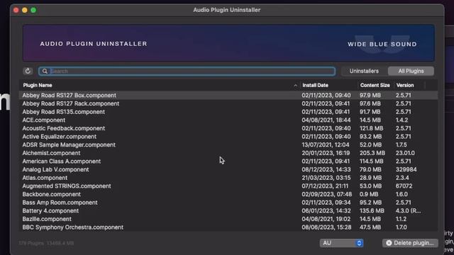Select Acoustic Feedback.component row
Screen dimensions: 454x255
tap(228, 128)
